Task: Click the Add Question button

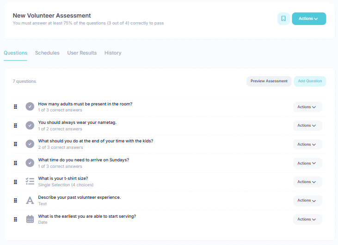Action: [x=310, y=81]
